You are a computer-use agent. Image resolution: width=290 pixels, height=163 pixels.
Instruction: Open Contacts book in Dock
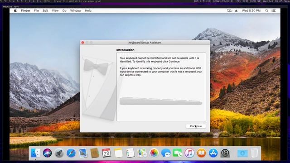(x=95, y=153)
